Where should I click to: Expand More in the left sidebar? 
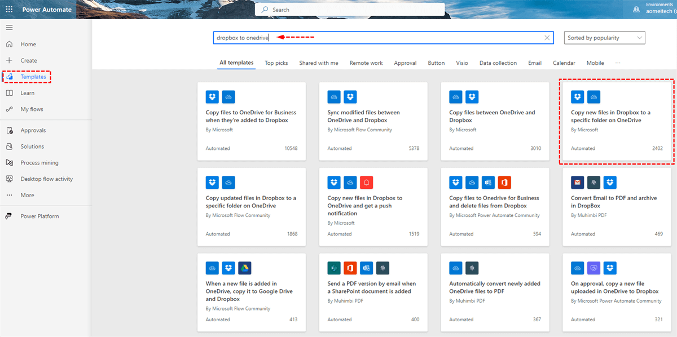27,196
